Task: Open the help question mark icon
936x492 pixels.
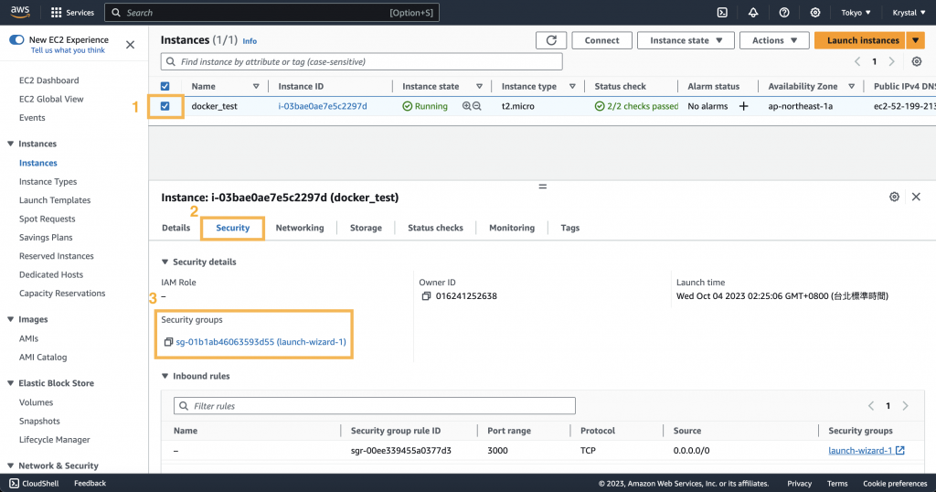Action: [784, 13]
